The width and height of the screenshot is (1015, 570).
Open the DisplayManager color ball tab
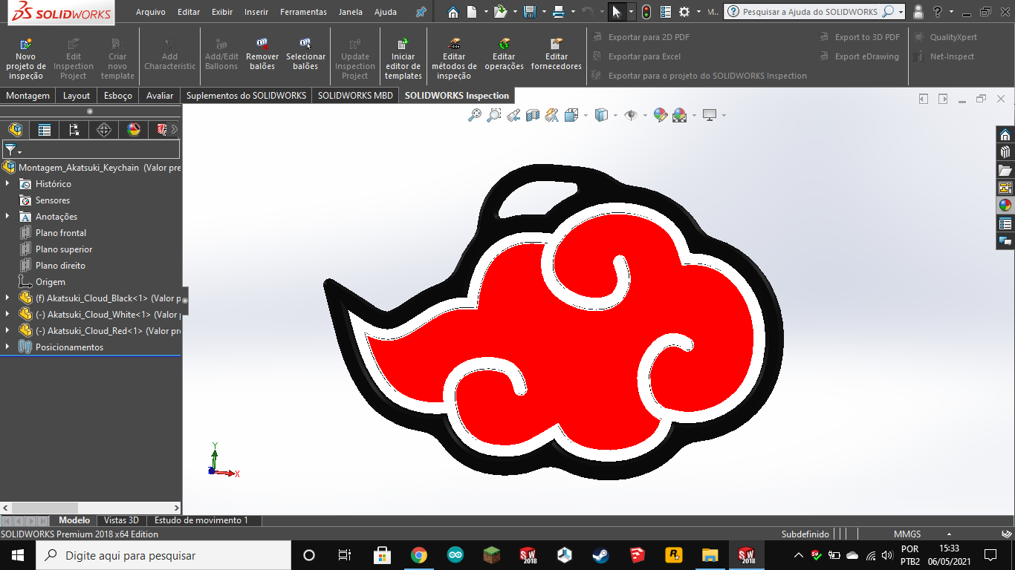coord(134,130)
